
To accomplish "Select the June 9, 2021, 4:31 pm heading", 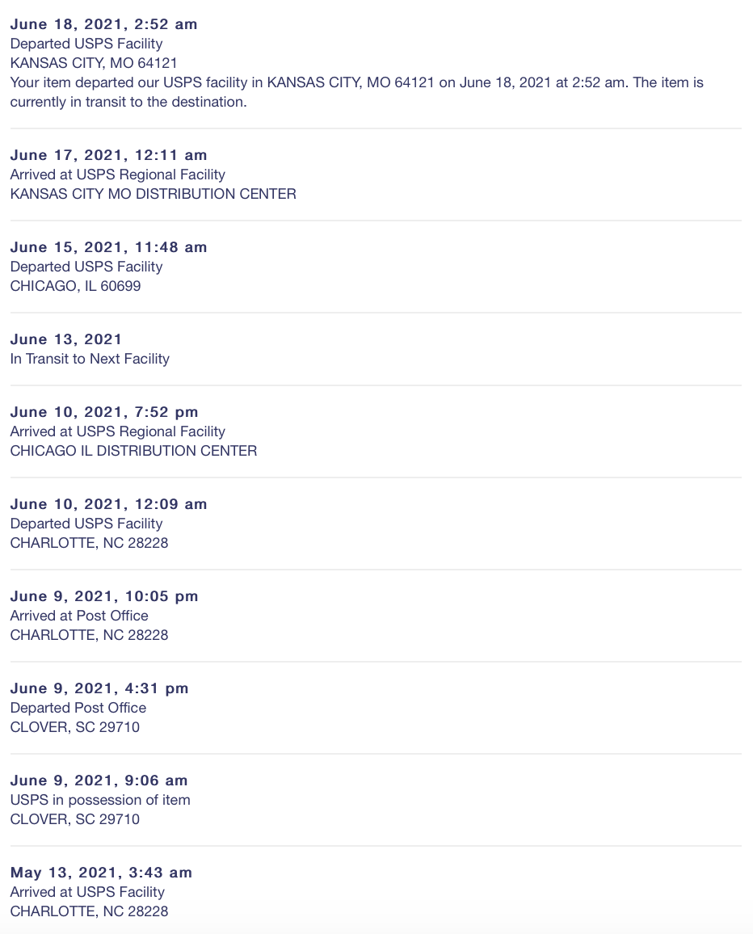I will coord(99,688).
